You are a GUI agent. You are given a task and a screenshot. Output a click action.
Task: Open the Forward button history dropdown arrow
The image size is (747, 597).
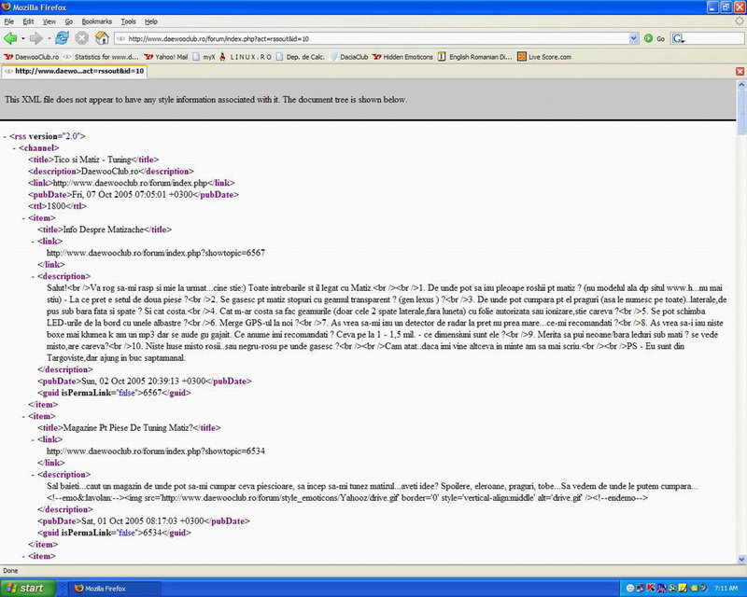coord(49,38)
